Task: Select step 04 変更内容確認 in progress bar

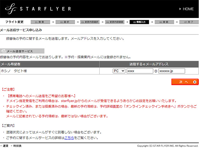Action: point(115,22)
